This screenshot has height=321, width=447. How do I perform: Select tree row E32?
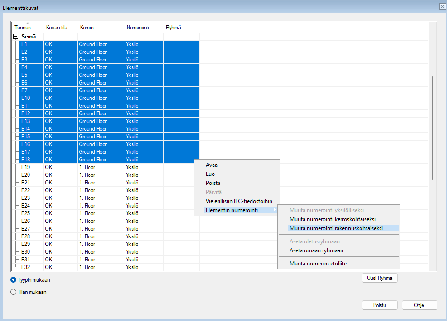pyautogui.click(x=109, y=267)
